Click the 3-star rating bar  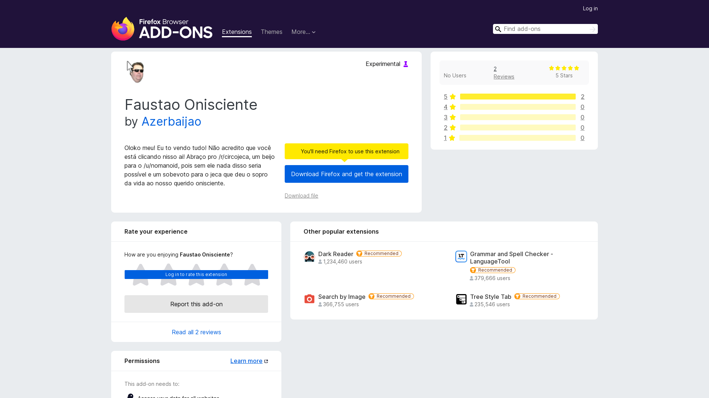point(518,117)
